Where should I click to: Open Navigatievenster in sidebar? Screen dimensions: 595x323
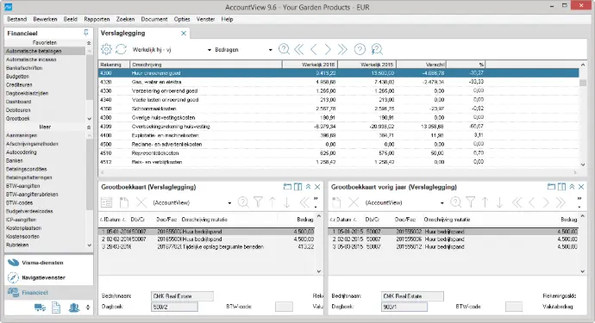pos(49,277)
